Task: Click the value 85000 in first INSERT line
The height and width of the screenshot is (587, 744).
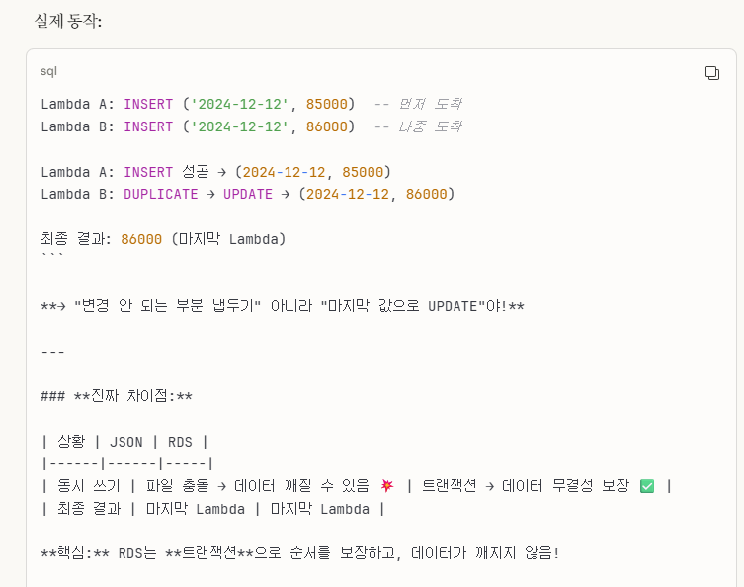Action: [326, 104]
